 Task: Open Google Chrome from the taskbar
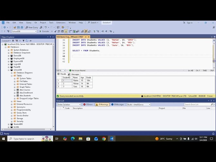[x=104, y=139]
